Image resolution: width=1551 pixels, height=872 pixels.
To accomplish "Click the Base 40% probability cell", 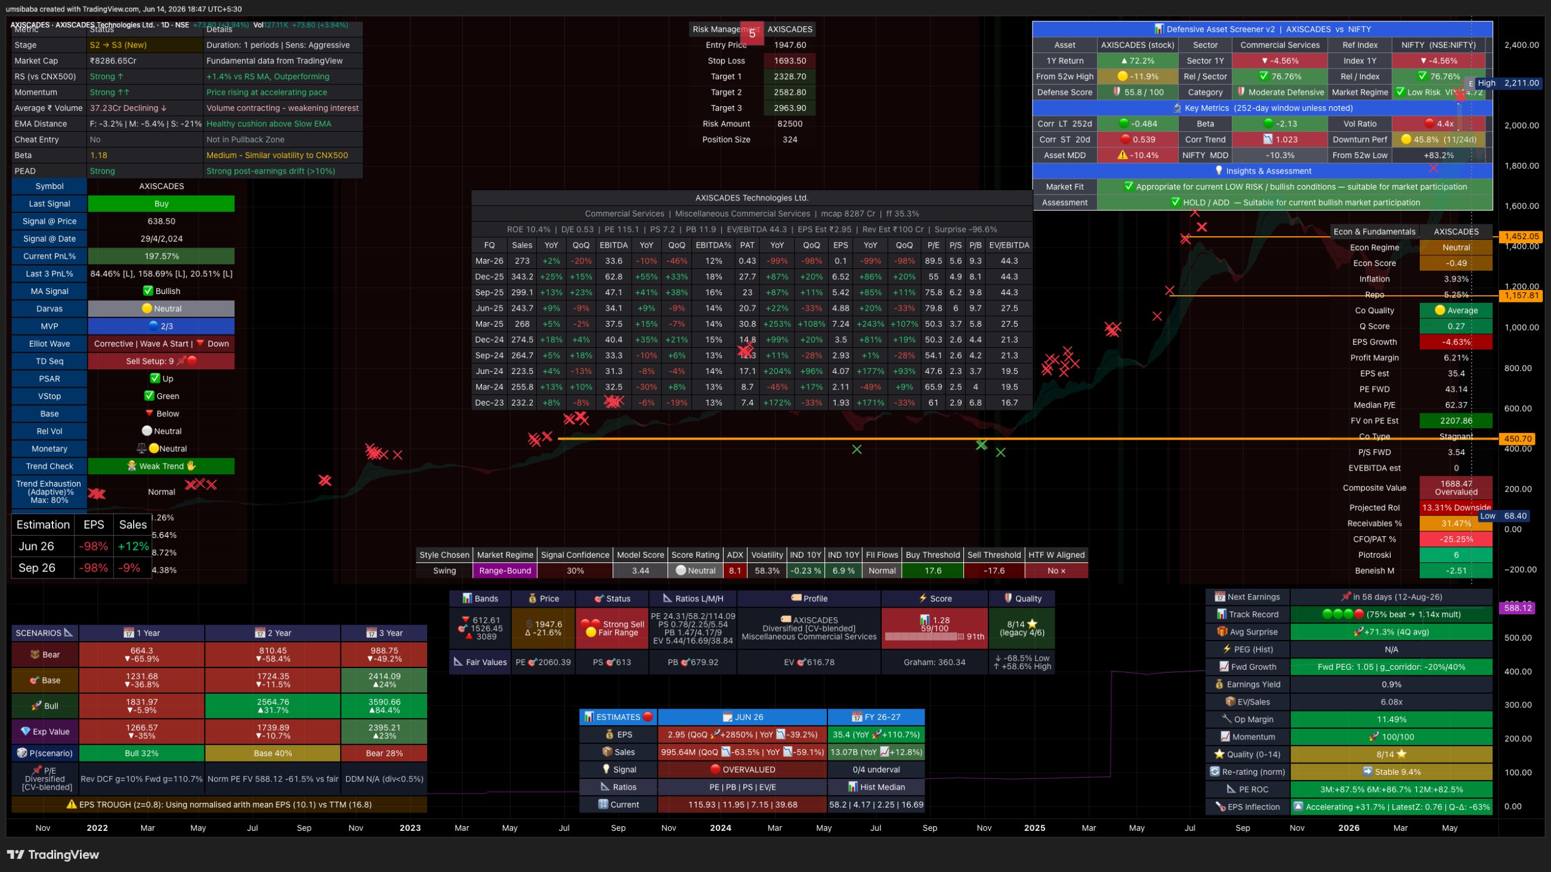I will point(273,753).
